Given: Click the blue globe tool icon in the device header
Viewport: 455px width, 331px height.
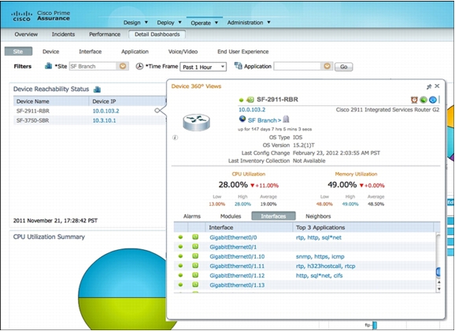Looking at the screenshot, I should [433, 100].
